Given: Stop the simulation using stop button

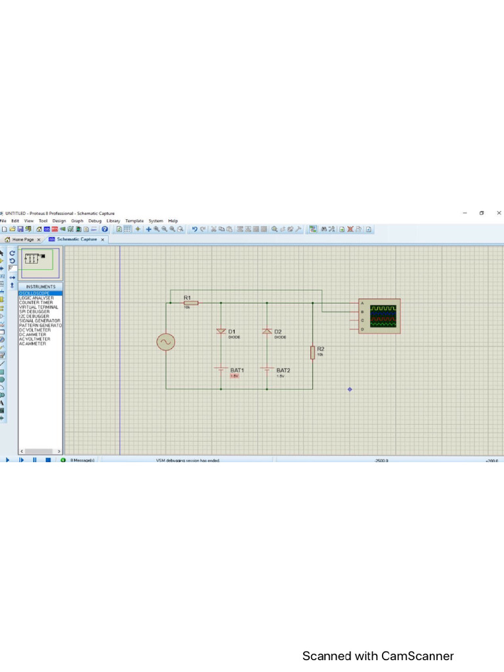Looking at the screenshot, I should click(x=48, y=460).
